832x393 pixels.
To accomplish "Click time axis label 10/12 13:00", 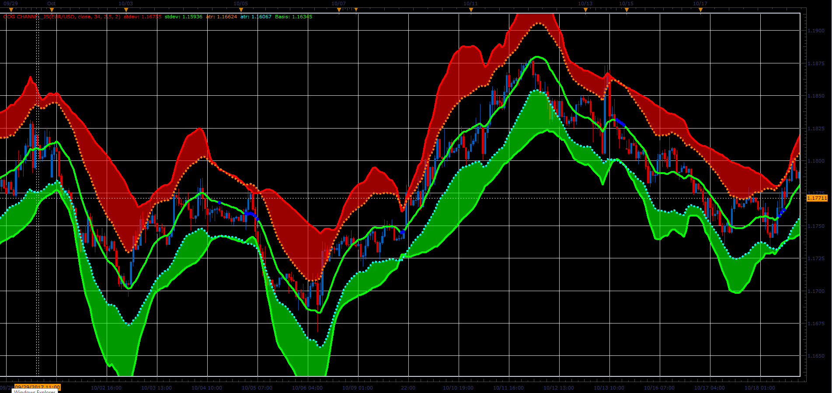I will [x=559, y=388].
